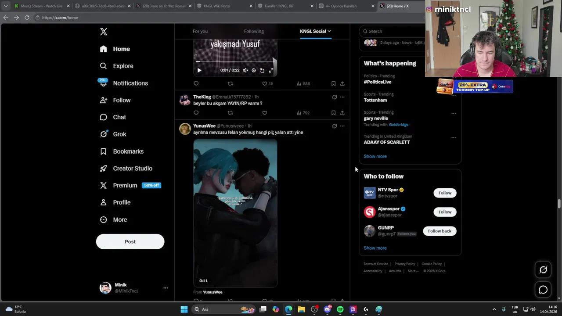Screen dimensions: 562x316
Task: Open Spotify from the taskbar
Action: [x=340, y=309]
